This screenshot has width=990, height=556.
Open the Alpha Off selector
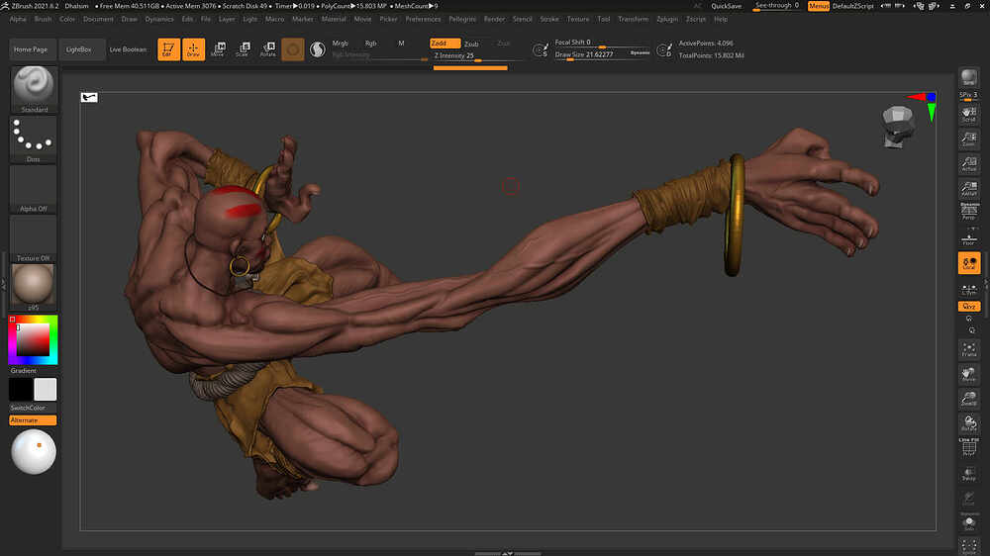[x=34, y=189]
